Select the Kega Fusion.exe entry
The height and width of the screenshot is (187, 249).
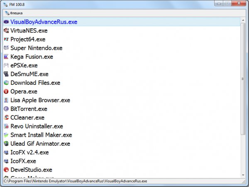click(x=122, y=57)
